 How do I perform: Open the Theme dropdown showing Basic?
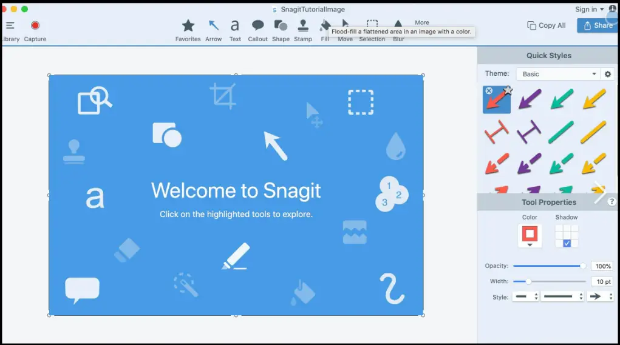[x=558, y=74]
